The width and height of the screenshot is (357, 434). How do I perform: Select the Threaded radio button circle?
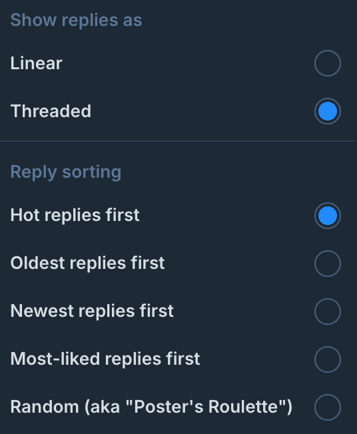pos(328,111)
